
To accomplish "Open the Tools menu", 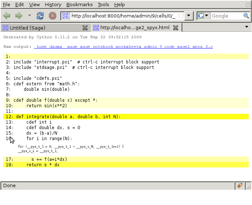I will tap(103, 5).
